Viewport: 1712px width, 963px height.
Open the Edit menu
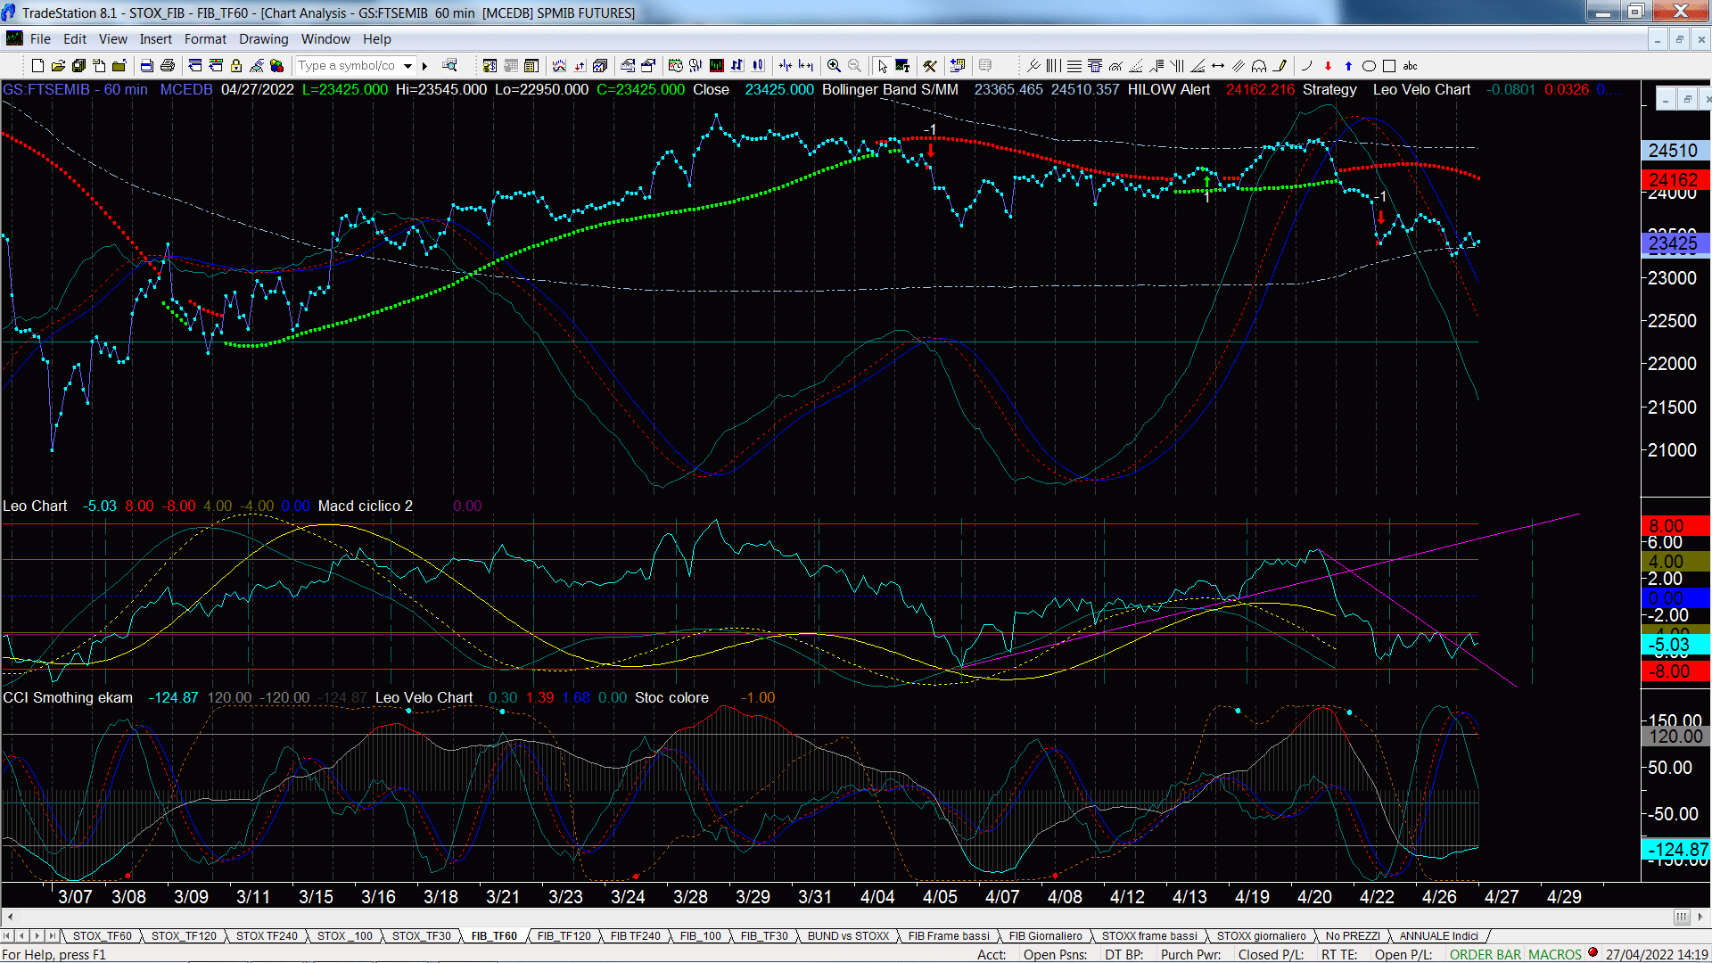[x=75, y=39]
